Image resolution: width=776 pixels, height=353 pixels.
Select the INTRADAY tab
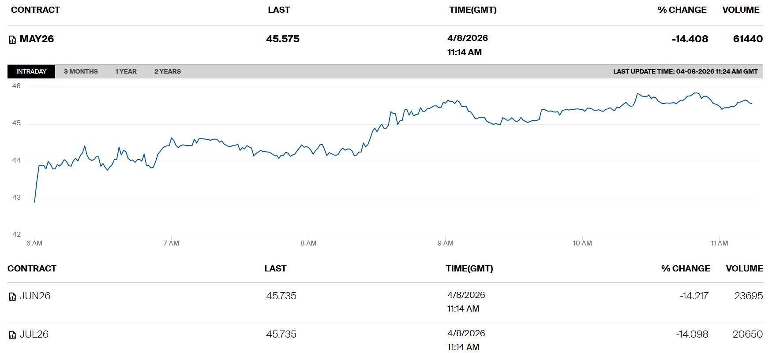[x=31, y=71]
